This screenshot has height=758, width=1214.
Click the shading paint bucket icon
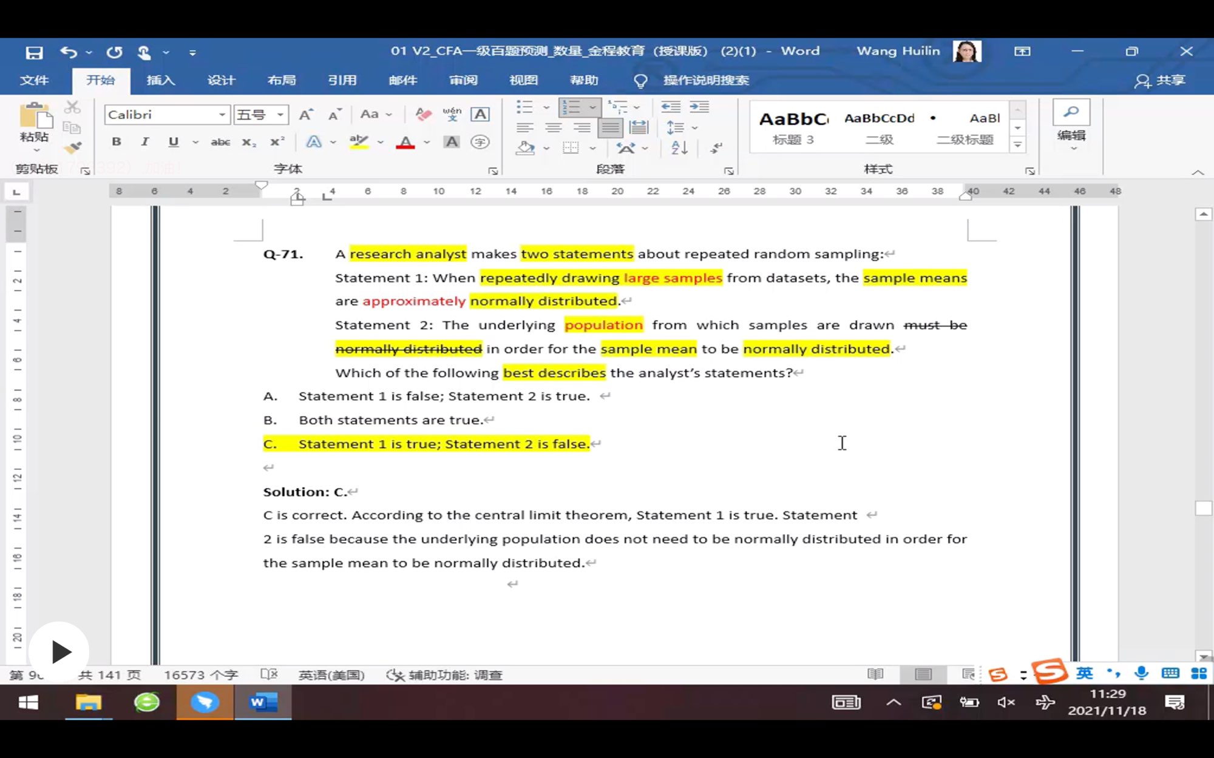click(x=526, y=147)
